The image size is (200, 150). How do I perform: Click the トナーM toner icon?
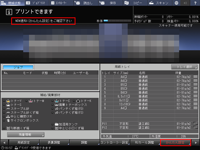tap(31, 101)
